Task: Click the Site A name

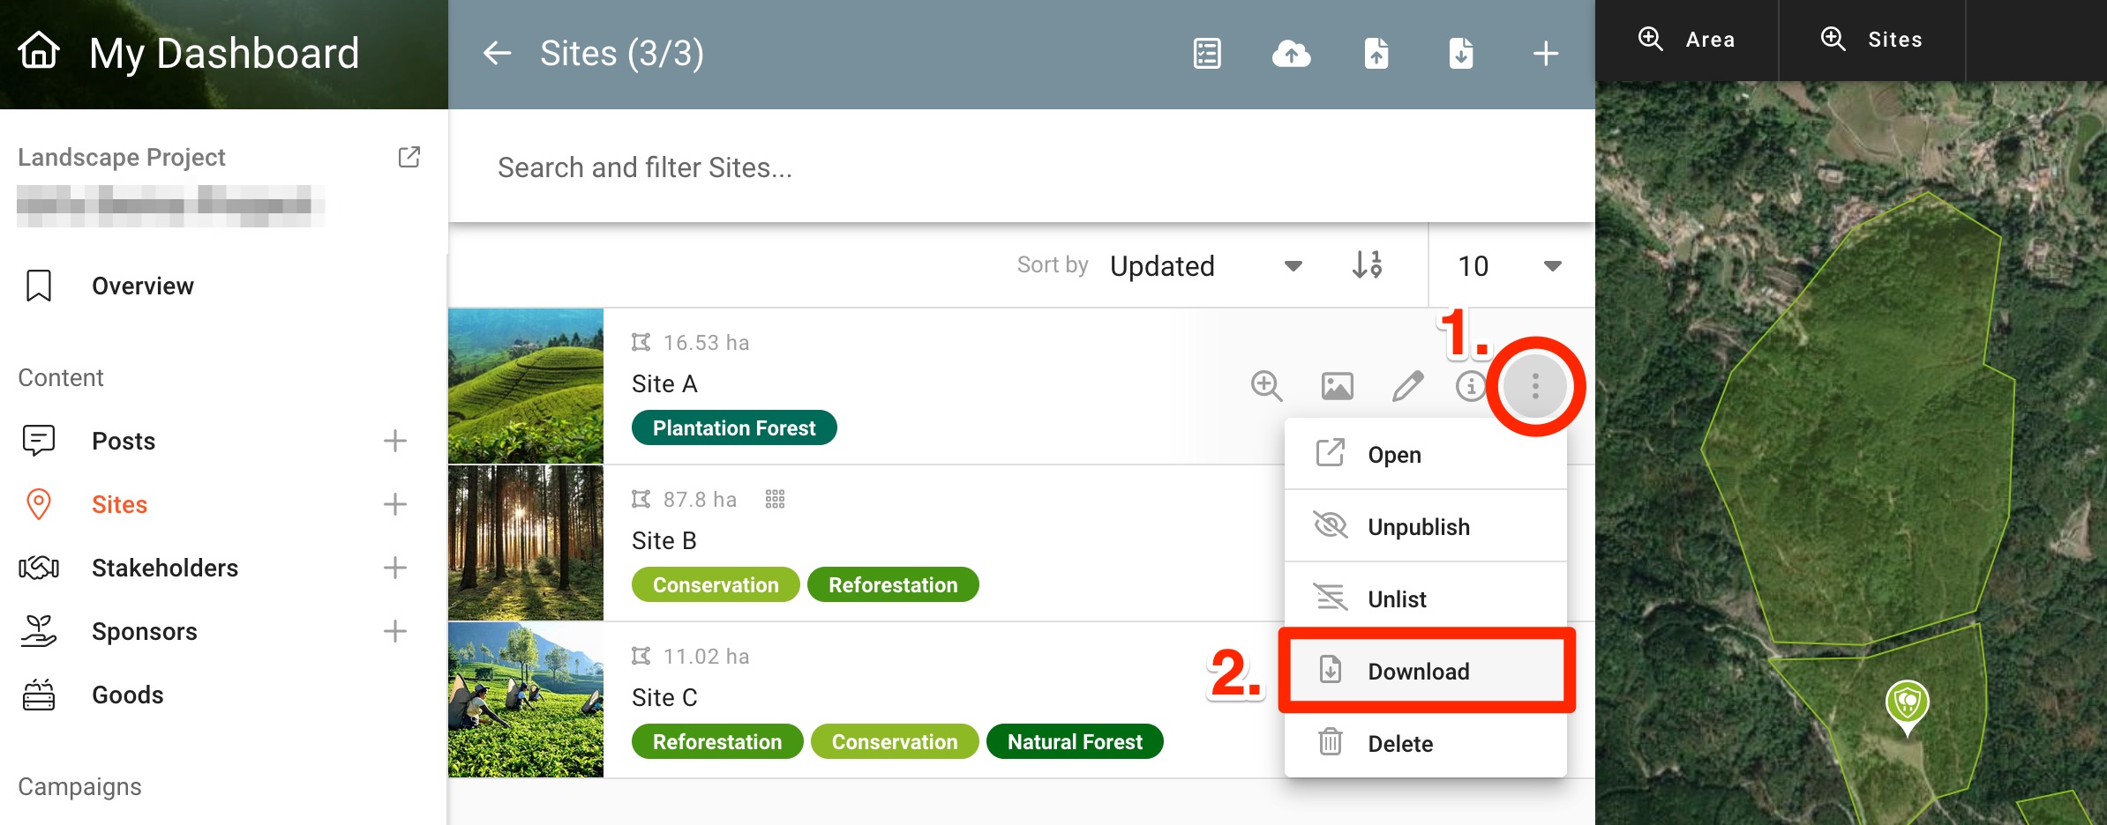Action: pyautogui.click(x=664, y=383)
